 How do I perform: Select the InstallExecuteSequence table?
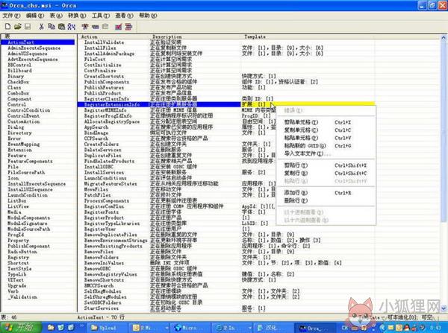(37, 183)
